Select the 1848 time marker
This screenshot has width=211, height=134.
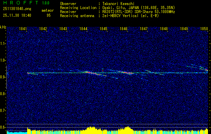[x=164, y=29]
